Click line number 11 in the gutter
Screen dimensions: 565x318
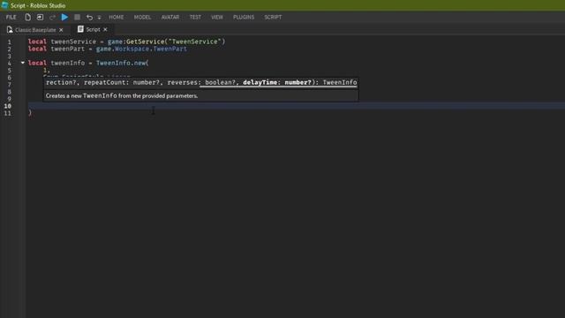pos(8,113)
